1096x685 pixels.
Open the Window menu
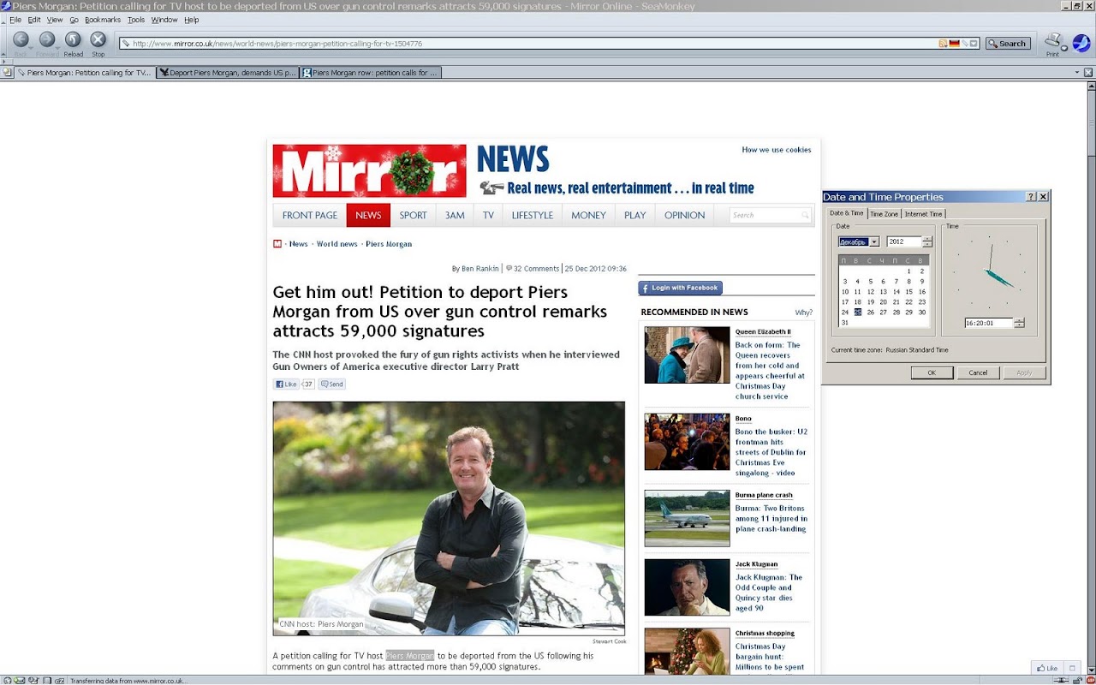tap(164, 20)
